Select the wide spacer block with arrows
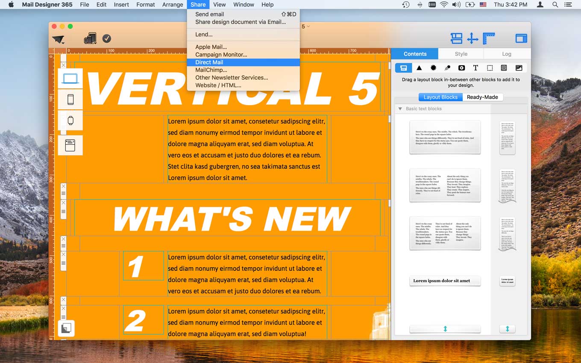 [x=445, y=329]
